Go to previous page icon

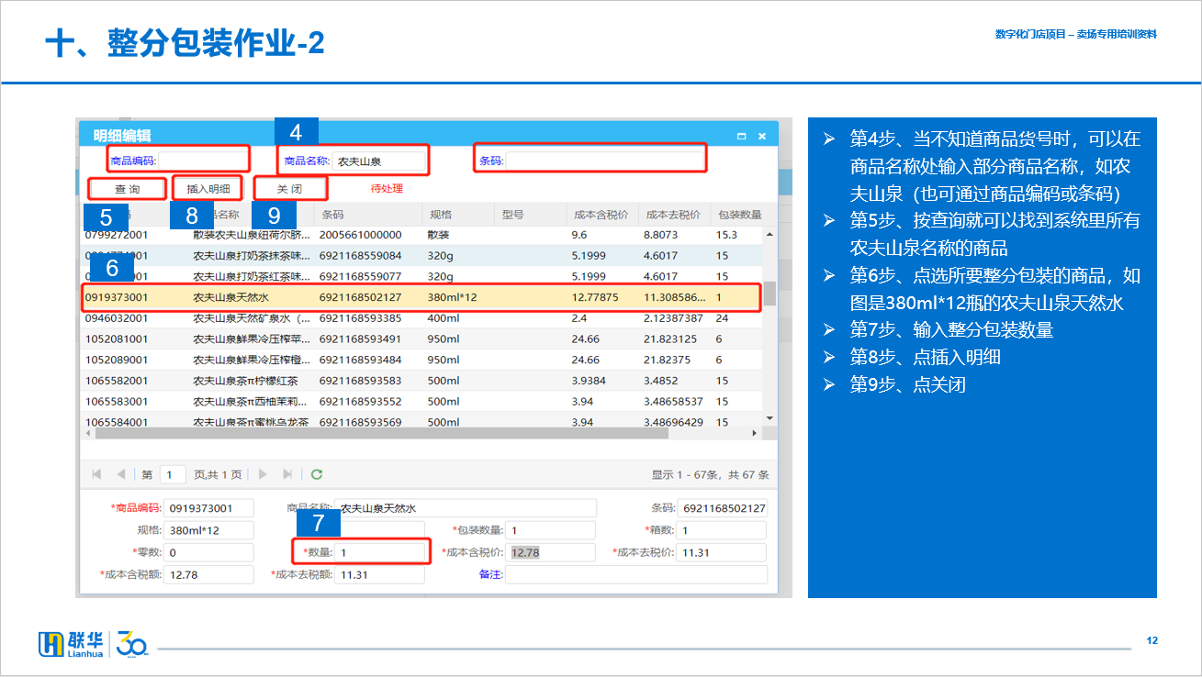click(x=120, y=474)
